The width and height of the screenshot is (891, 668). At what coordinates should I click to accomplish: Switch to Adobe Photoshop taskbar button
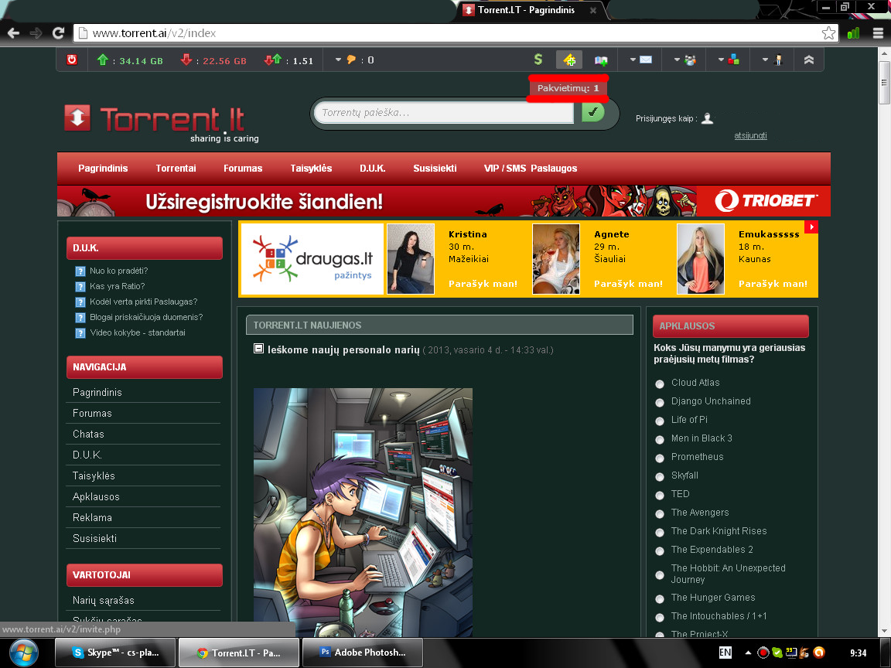(x=363, y=653)
